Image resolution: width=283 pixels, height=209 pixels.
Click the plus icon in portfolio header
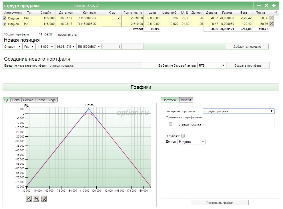pyautogui.click(x=274, y=5)
